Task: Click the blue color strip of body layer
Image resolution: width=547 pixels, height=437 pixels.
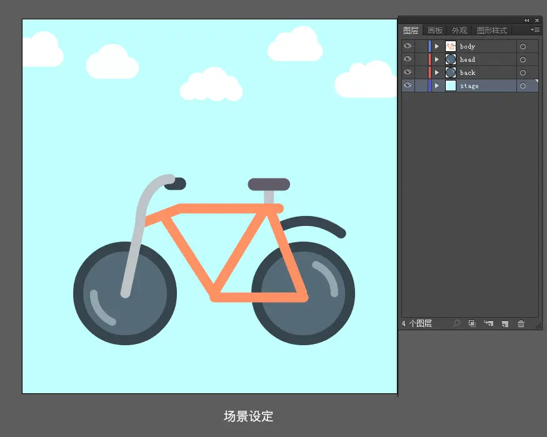Action: pyautogui.click(x=430, y=46)
